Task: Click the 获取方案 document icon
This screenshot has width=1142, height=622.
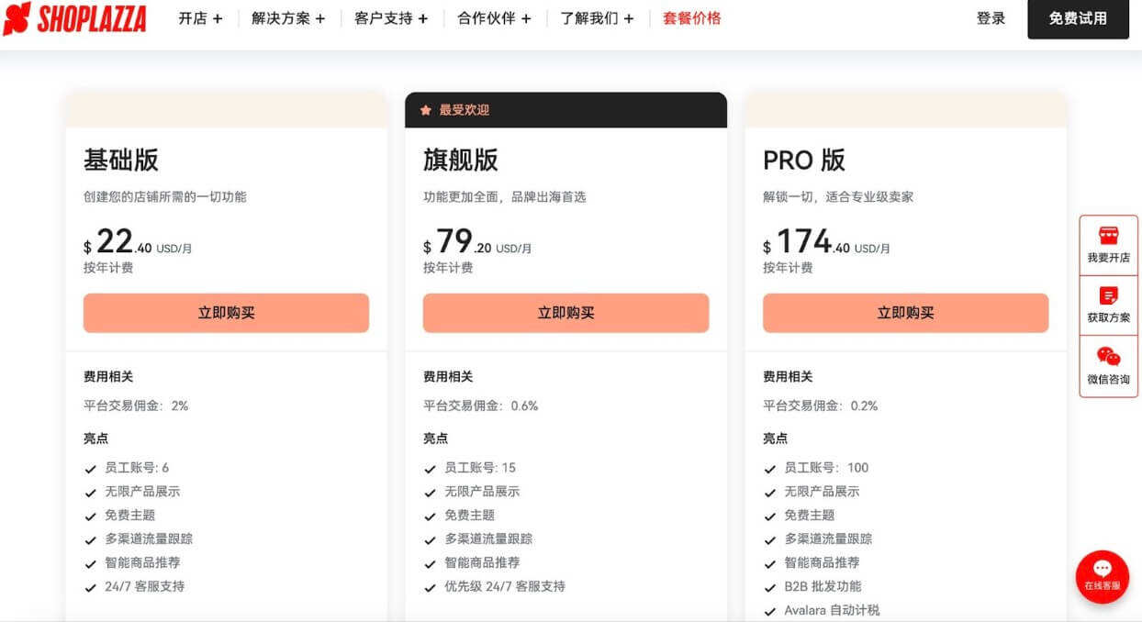Action: [1108, 296]
